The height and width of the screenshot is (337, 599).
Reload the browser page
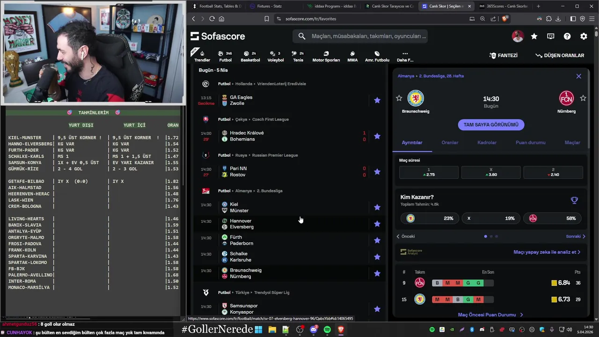click(212, 19)
